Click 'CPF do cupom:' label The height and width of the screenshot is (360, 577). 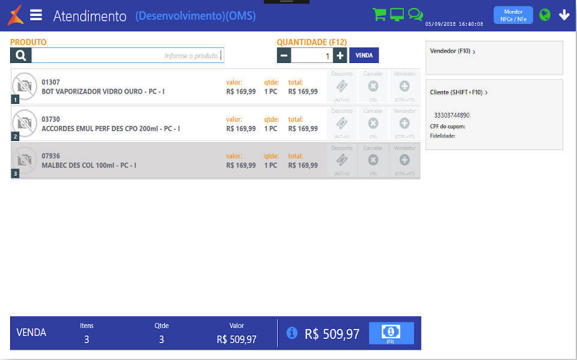(x=447, y=127)
